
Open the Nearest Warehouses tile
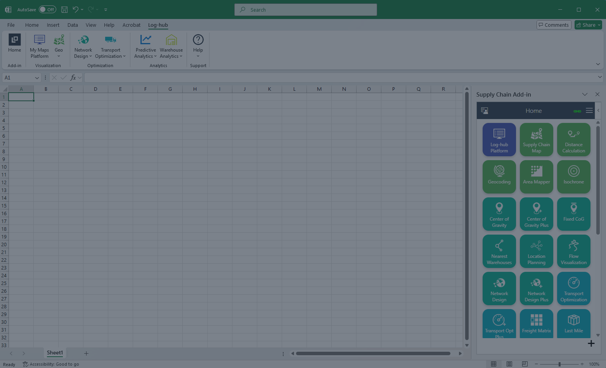pos(499,251)
